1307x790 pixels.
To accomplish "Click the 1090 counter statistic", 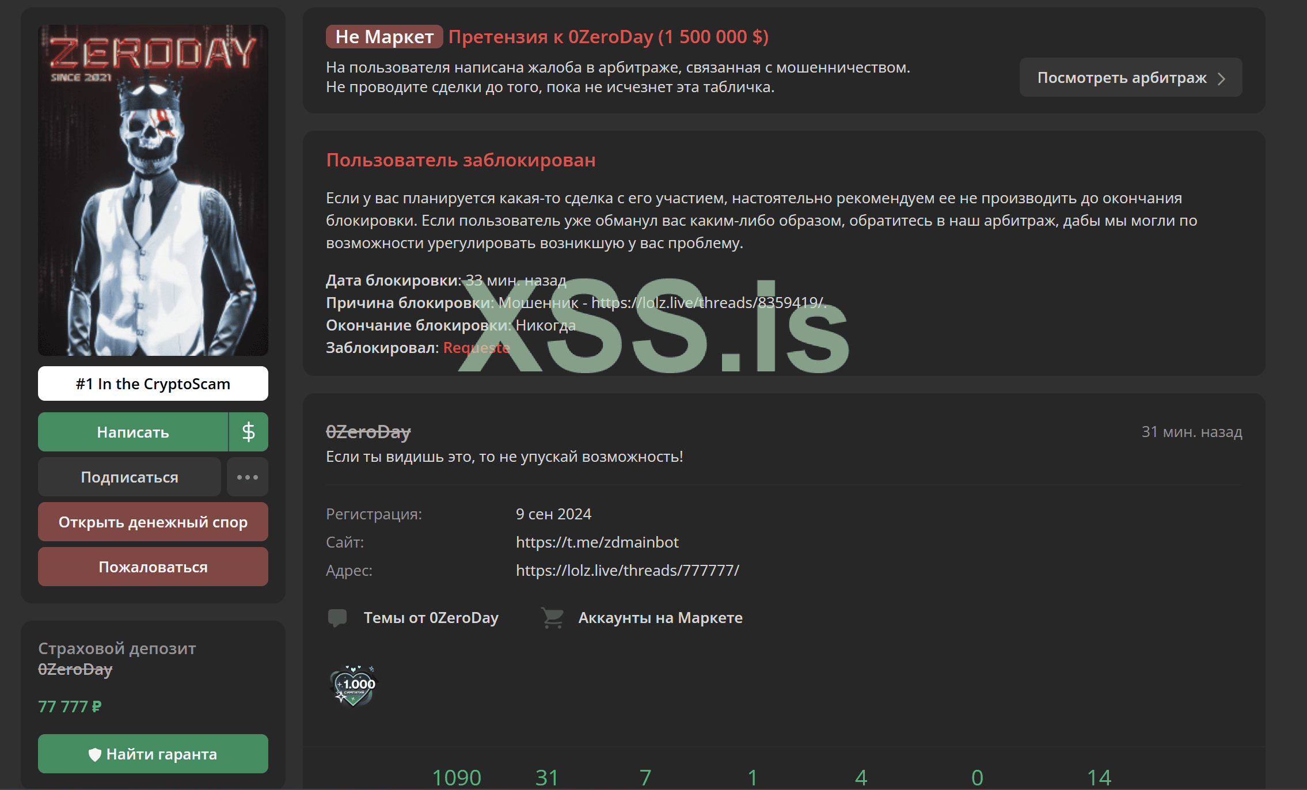I will (x=456, y=777).
